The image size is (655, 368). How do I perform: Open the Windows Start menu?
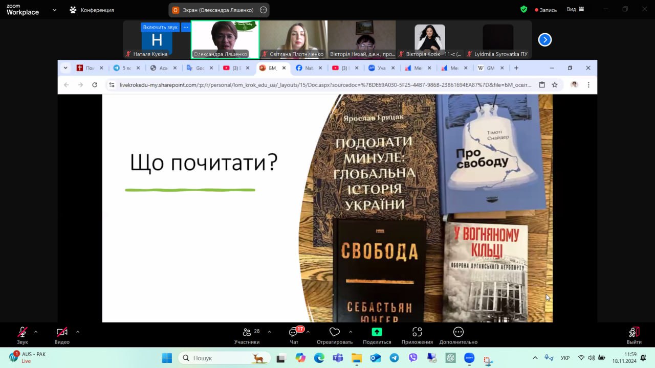pyautogui.click(x=167, y=358)
